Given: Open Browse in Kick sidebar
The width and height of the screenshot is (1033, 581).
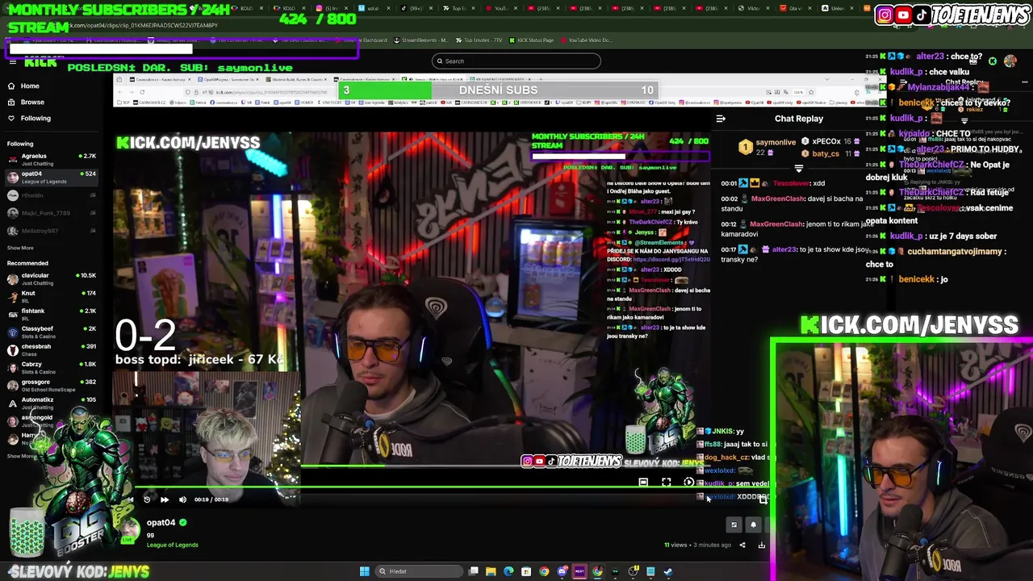Looking at the screenshot, I should [32, 102].
